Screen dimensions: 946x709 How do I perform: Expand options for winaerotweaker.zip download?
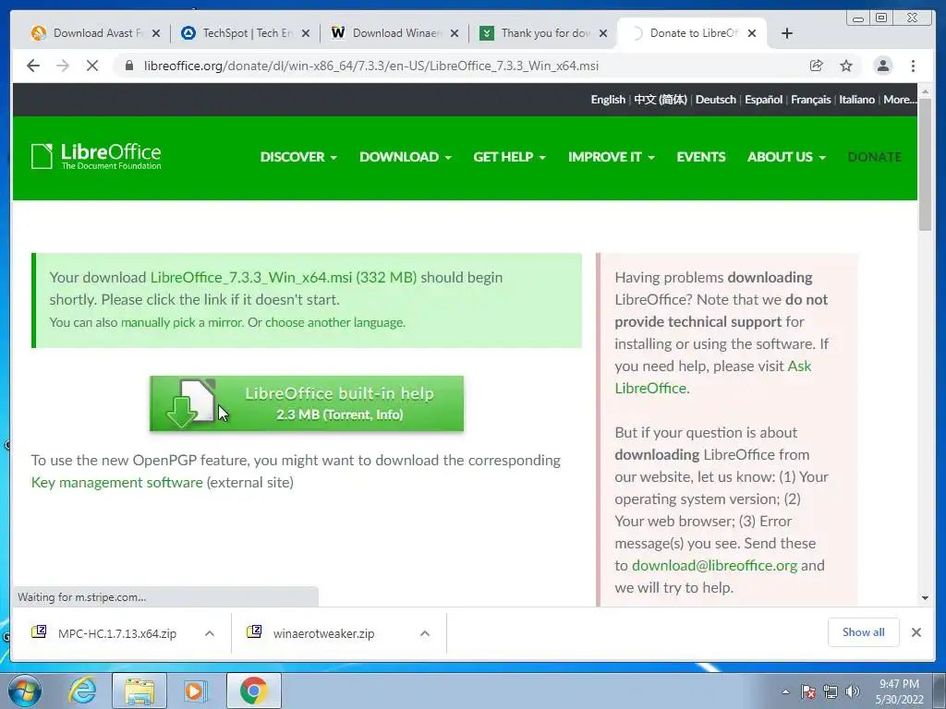pos(425,633)
